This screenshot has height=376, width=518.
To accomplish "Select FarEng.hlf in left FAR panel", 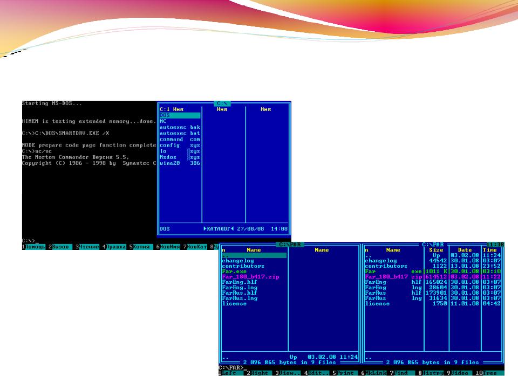I will [x=240, y=282].
